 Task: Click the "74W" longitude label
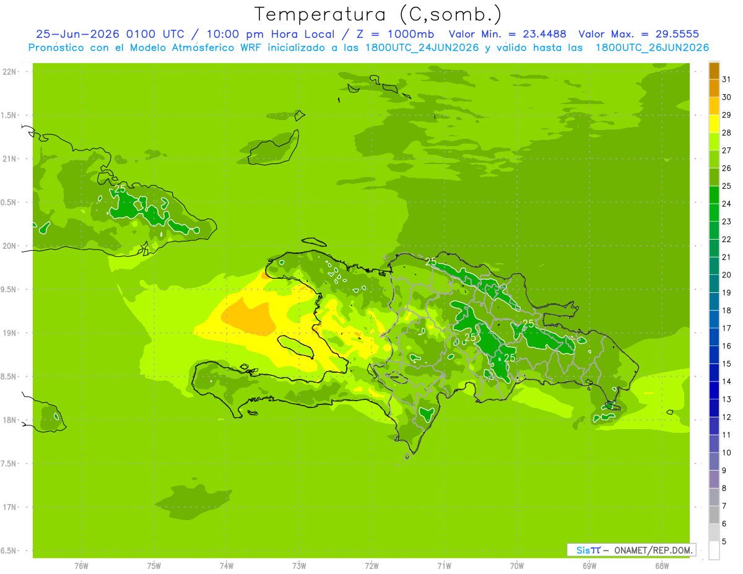(x=227, y=566)
